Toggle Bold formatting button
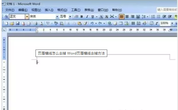 [82, 17]
